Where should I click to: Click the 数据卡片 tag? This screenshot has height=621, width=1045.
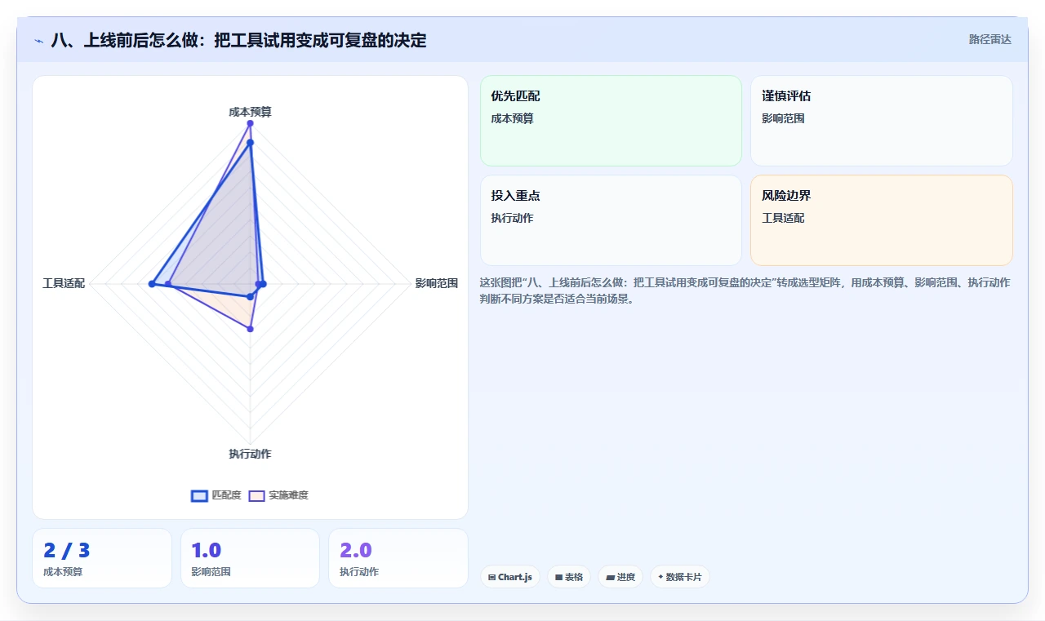(680, 577)
